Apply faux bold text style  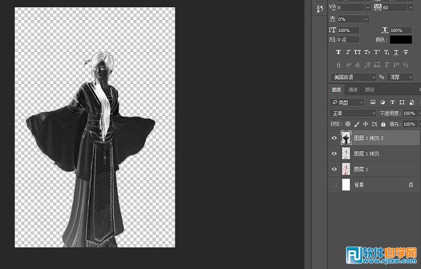(339, 52)
